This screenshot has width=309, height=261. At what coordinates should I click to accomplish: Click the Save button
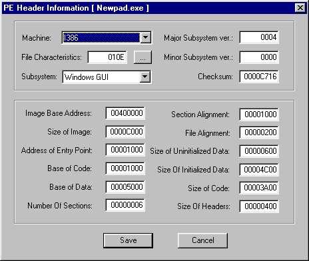coord(128,240)
